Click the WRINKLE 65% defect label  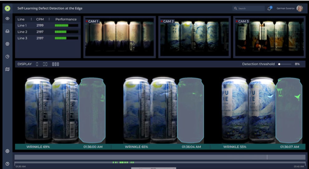[136, 147]
